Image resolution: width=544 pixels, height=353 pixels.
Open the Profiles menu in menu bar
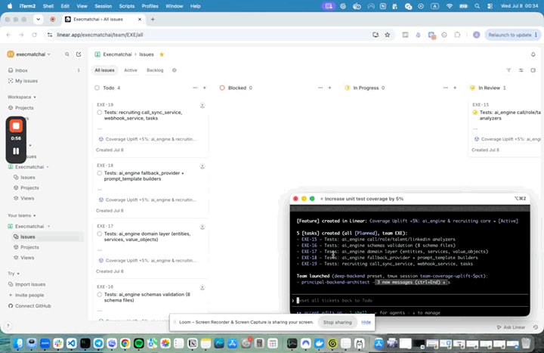[x=150, y=6]
